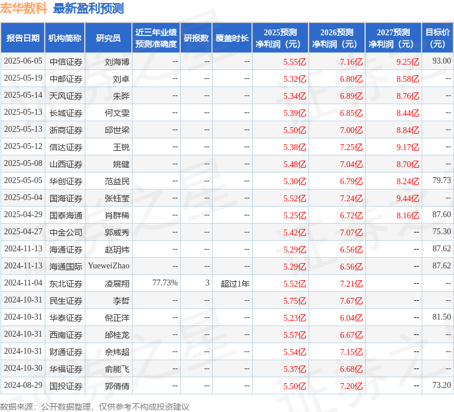Select the 2026预测净利润 column header
The width and height of the screenshot is (454, 412).
click(x=336, y=38)
